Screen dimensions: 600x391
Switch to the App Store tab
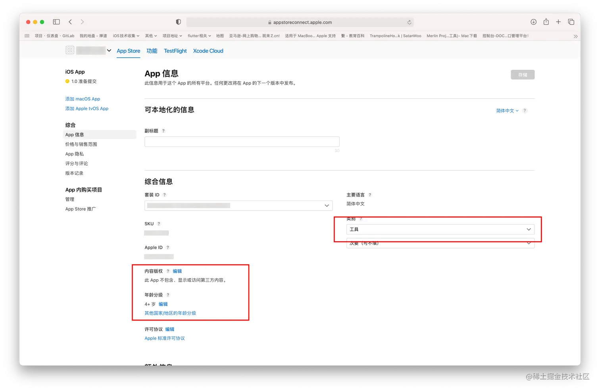click(x=128, y=51)
